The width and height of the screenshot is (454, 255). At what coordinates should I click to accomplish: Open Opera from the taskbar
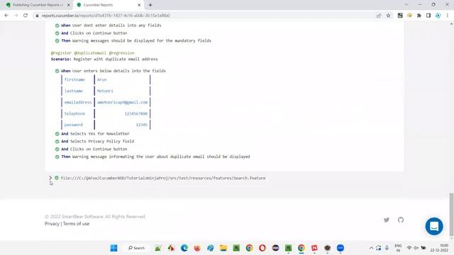pyautogui.click(x=262, y=248)
